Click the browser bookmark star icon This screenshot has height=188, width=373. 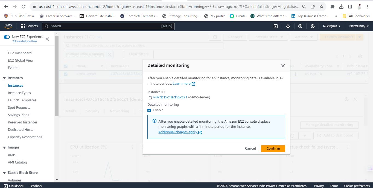point(322,7)
